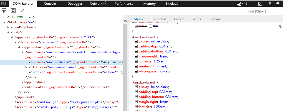Toggle struck-through padding-bottom checkbox

coord(136,97)
